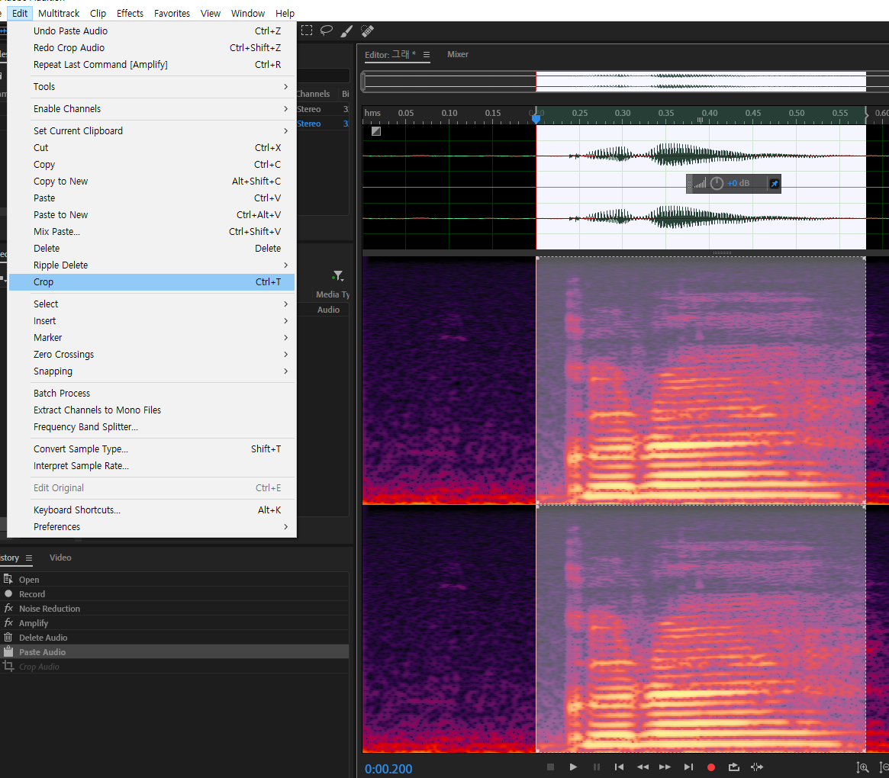Open the Multitrack menu

pyautogui.click(x=59, y=13)
